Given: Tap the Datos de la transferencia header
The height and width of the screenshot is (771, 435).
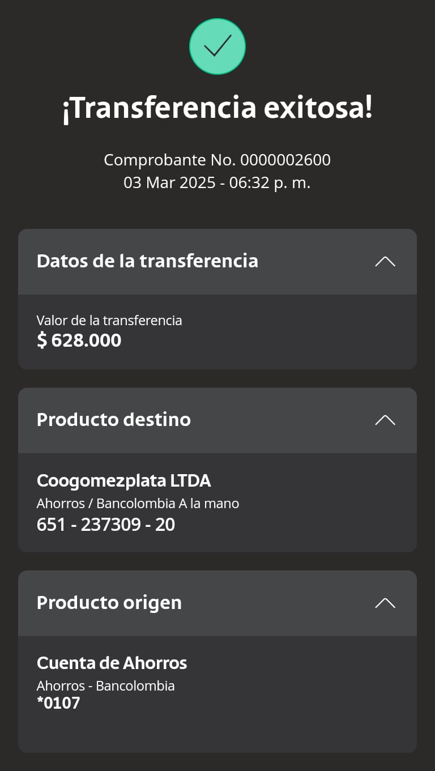Looking at the screenshot, I should click(147, 261).
